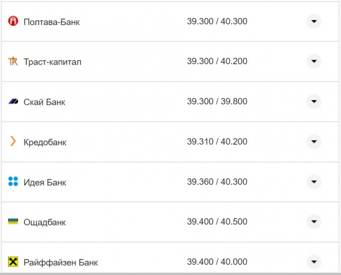Open the Скай Банк dropdown arrow
Viewport: 341px width, 275px height.
(x=314, y=102)
